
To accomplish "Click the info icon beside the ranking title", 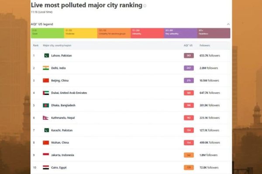I will coord(145,6).
